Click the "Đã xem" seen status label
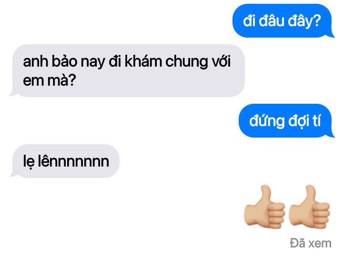The width and height of the screenshot is (343, 257). click(311, 243)
